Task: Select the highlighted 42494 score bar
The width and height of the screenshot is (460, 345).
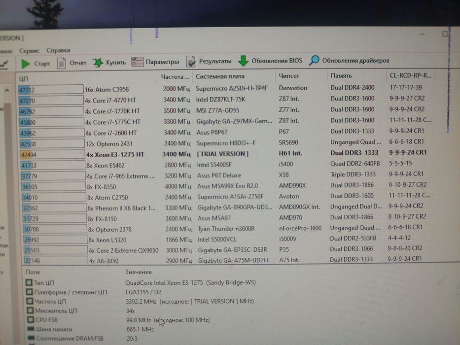Action: coord(53,155)
